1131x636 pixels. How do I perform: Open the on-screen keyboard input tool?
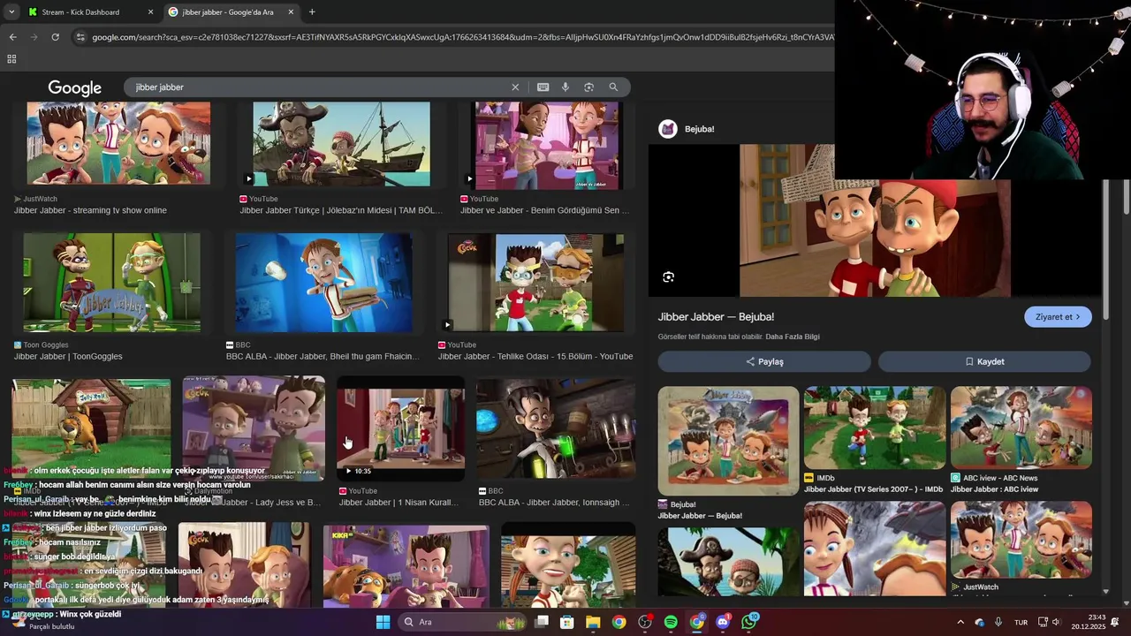pyautogui.click(x=543, y=87)
